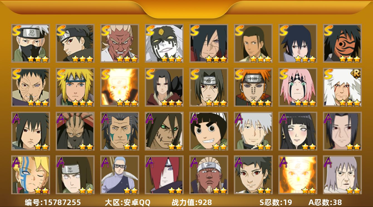
Task: Select the white-haired Jiraiya card with R badge
Action: 342,87
